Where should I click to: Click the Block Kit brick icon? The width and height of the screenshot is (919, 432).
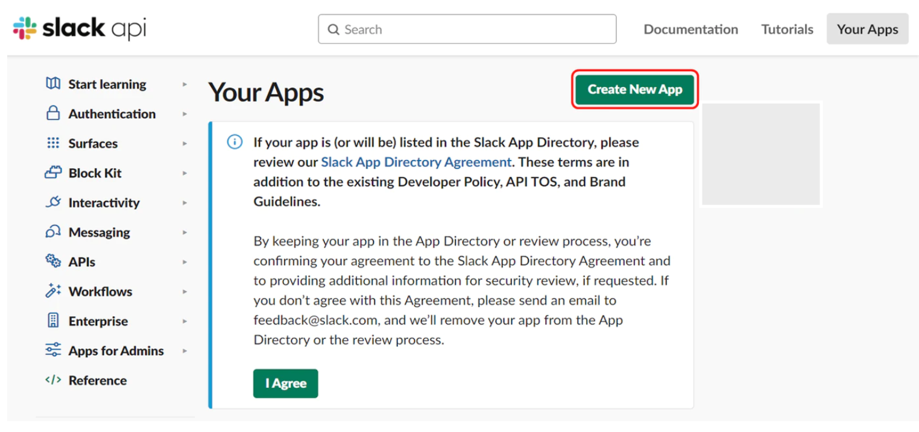tap(53, 173)
